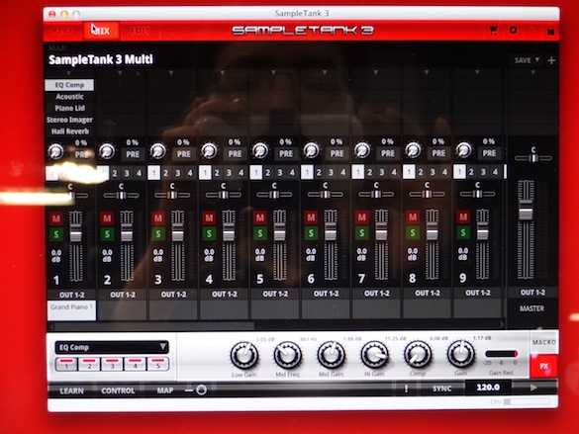Open the EQ Comp effect dropdown
The image size is (579, 434).
[112, 347]
